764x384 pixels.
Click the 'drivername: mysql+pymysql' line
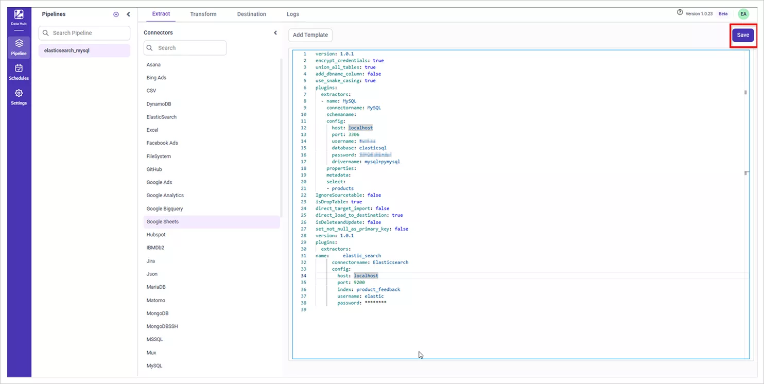(366, 161)
